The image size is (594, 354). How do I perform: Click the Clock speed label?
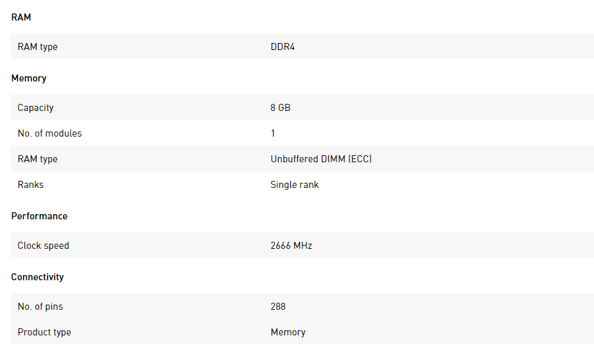pos(43,246)
